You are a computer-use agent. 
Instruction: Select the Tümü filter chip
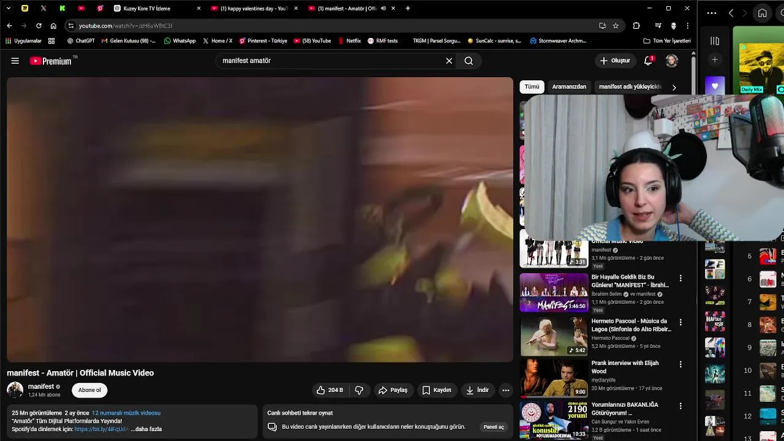532,87
